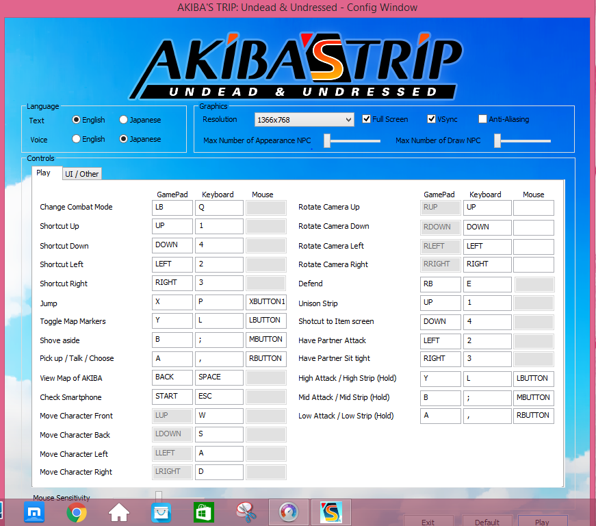Click the white house Home icon in taskbar
Screen dimensions: 596x526
click(x=119, y=512)
